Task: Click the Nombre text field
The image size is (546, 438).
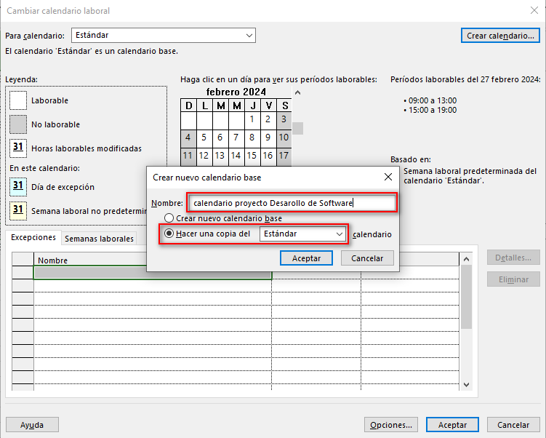Action: 292,203
